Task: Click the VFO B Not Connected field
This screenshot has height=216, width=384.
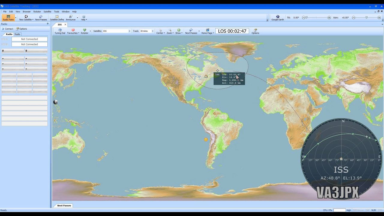Action: coord(29,44)
